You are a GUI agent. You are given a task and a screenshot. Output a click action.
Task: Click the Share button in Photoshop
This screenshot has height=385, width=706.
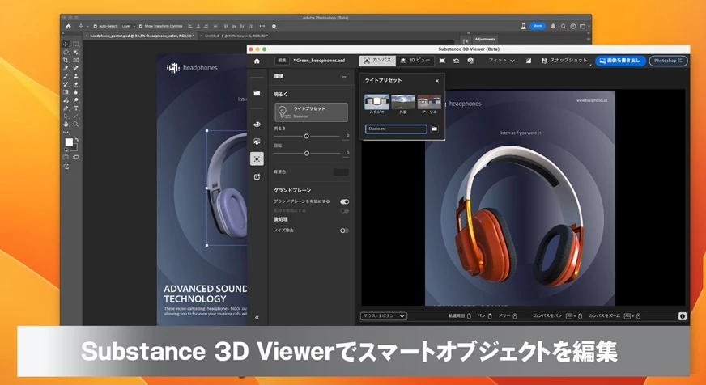(538, 26)
